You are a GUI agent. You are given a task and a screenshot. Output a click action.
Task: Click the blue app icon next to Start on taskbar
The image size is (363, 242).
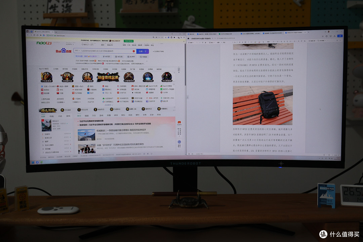[x=37, y=162]
